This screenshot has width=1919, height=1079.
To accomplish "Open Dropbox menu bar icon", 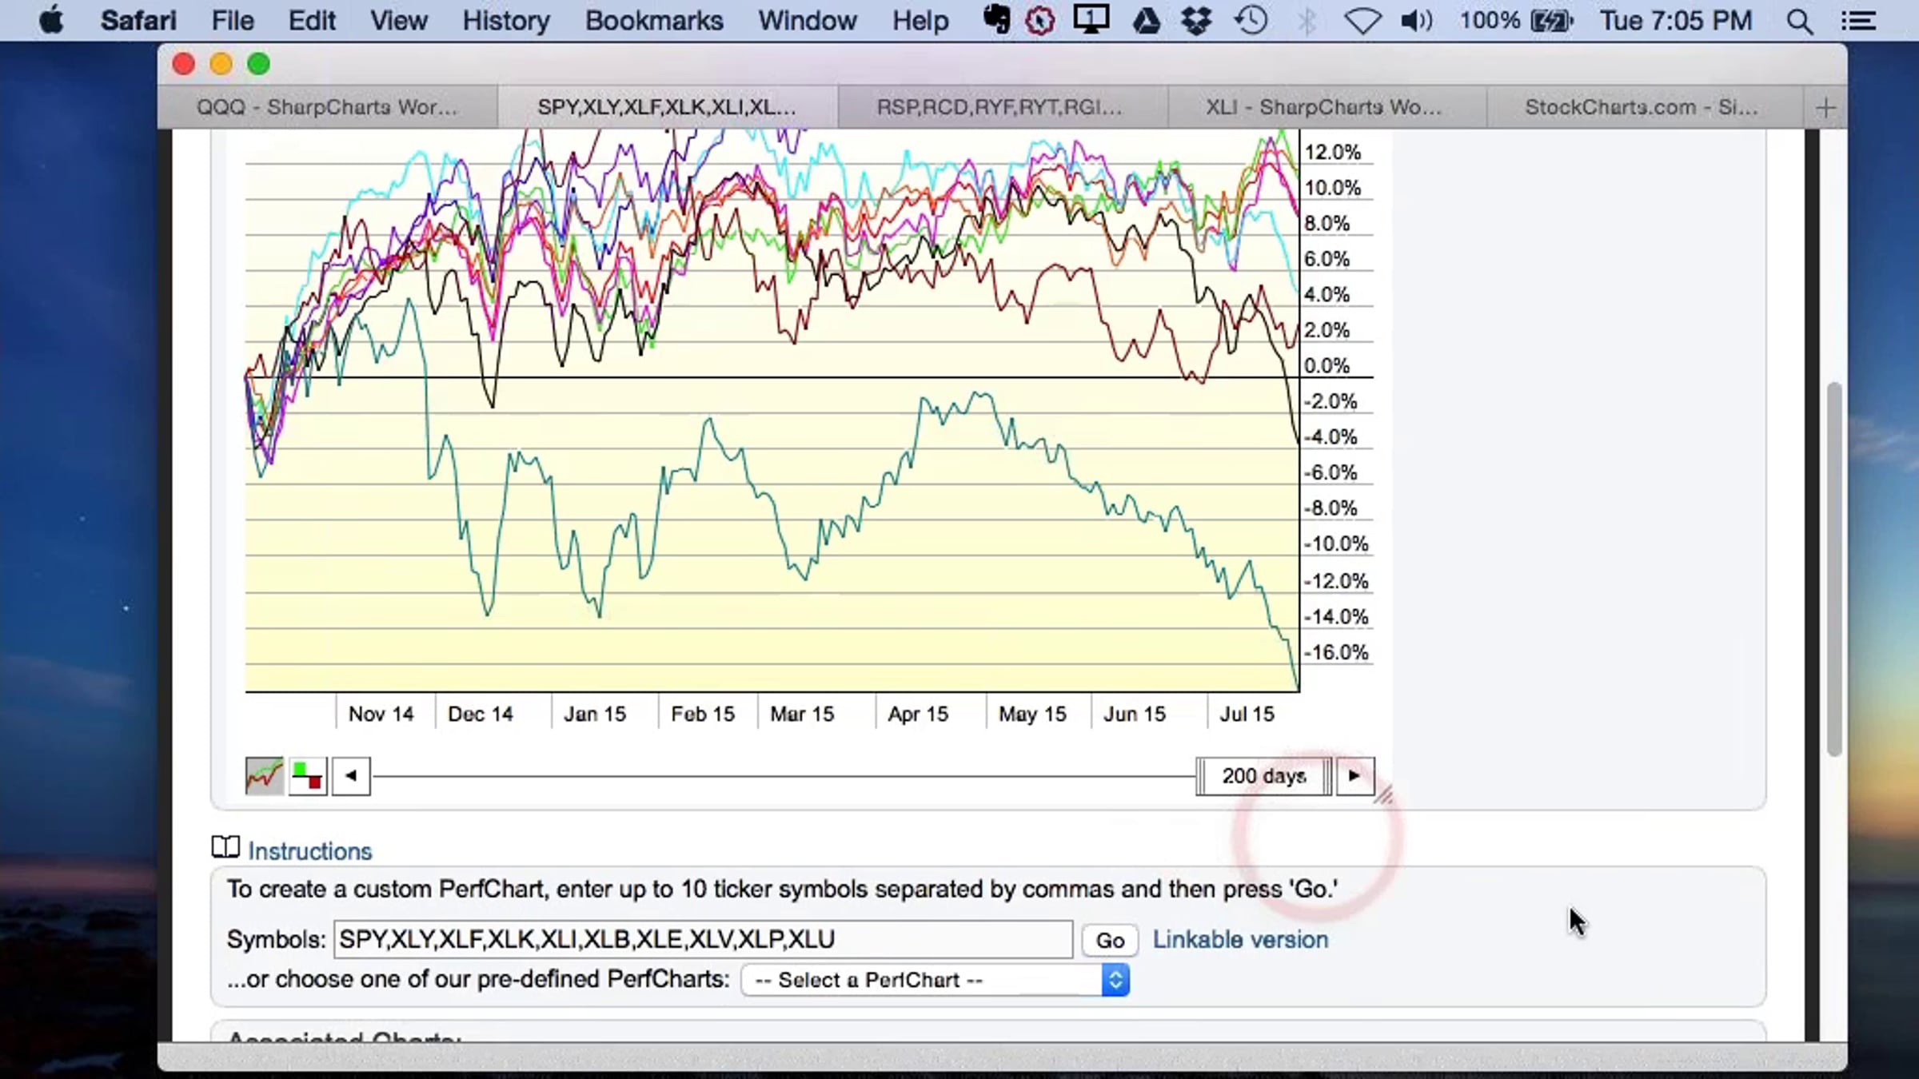I will click(1197, 21).
